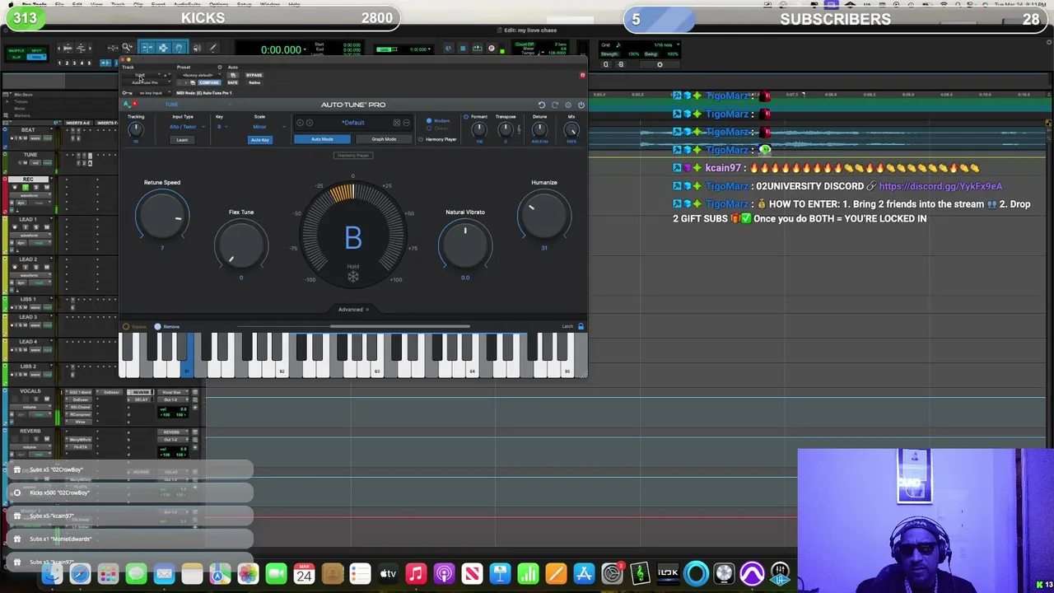Select SLIP edit mode

pos(16,57)
